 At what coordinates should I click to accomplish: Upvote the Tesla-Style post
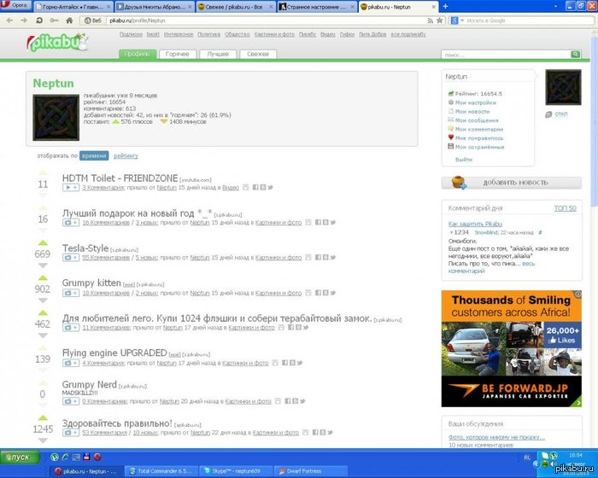pos(42,242)
